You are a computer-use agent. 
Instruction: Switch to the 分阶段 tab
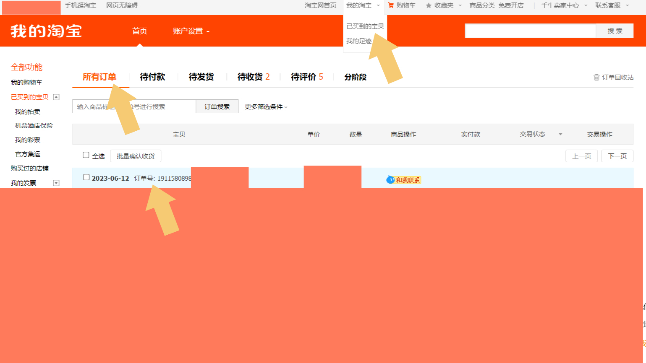click(x=355, y=77)
